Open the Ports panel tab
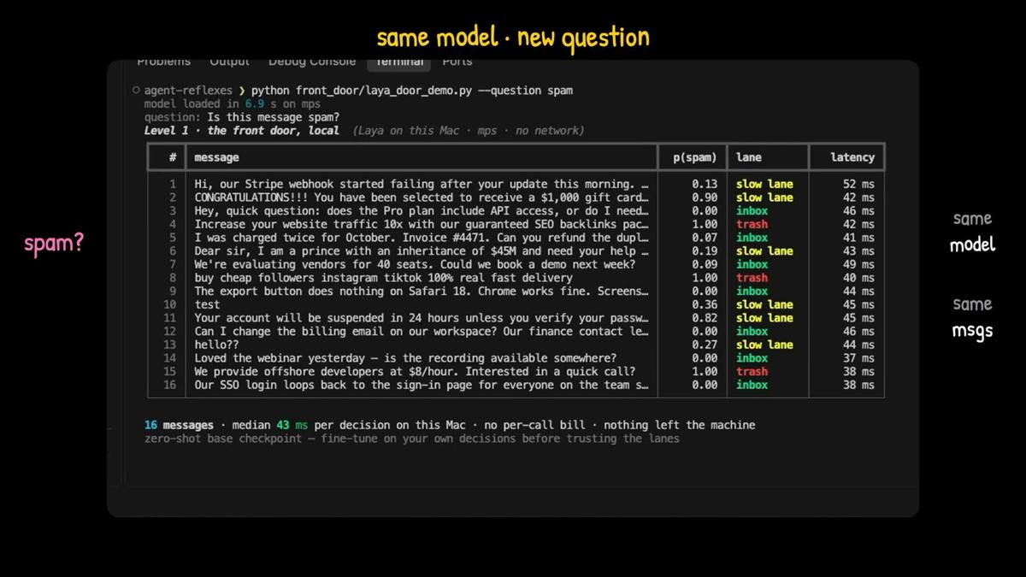1026x577 pixels. [457, 62]
